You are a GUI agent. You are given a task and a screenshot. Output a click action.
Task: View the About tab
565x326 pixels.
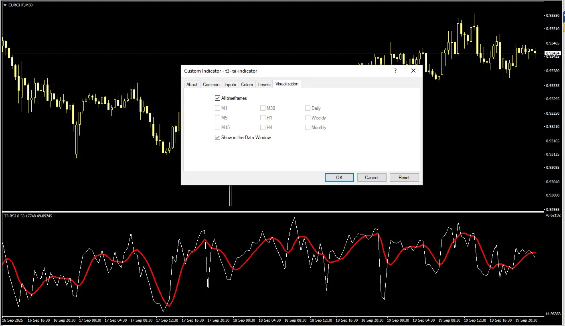click(x=192, y=84)
